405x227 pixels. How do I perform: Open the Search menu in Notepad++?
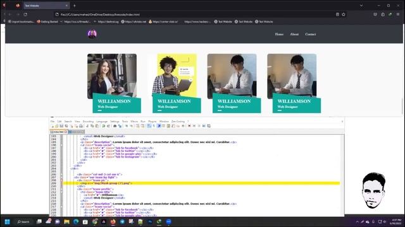tap(68, 122)
